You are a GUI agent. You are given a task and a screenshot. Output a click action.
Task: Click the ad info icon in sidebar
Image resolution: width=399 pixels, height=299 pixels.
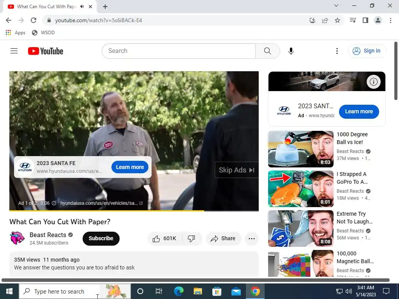tap(373, 82)
